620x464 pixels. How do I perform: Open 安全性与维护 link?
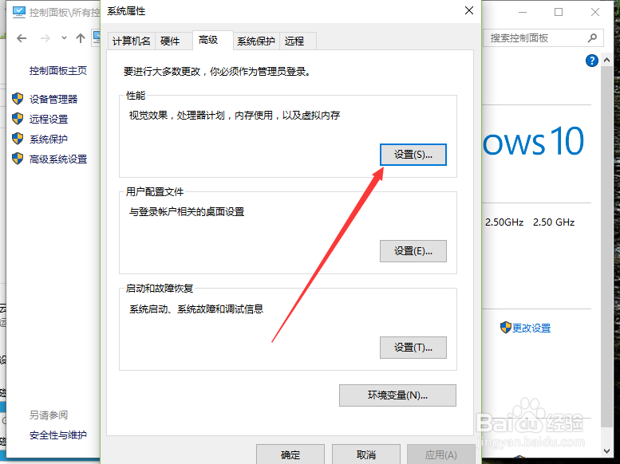point(58,435)
